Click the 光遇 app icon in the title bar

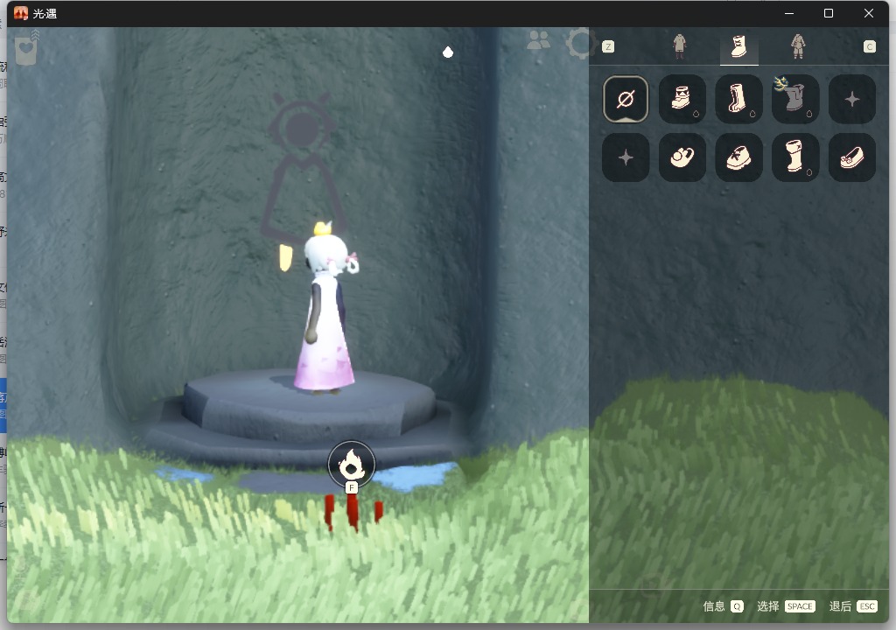21,13
